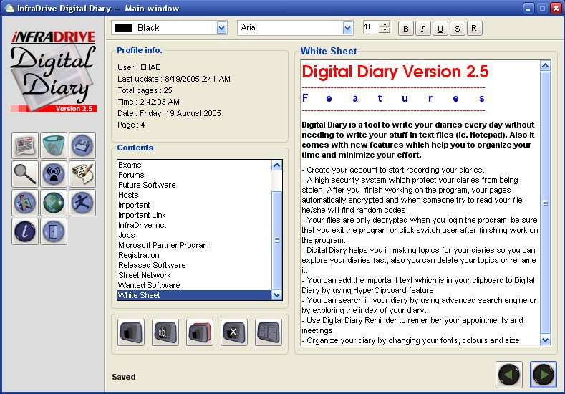The image size is (565, 394).
Task: Click the running person icon
Action: pos(82,203)
